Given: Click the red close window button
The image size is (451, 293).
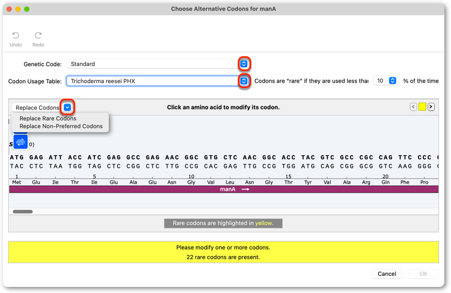Looking at the screenshot, I should coord(9,9).
